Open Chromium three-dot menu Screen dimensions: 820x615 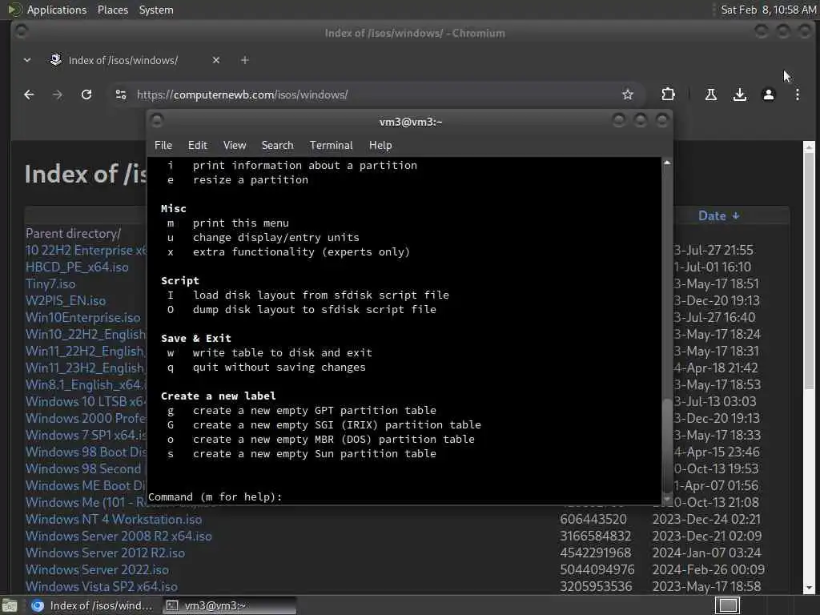click(797, 94)
